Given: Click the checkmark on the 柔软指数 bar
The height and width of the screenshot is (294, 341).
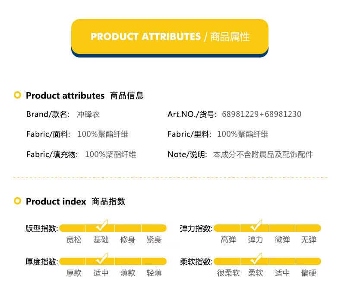Looking at the screenshot, I should pos(256,258).
